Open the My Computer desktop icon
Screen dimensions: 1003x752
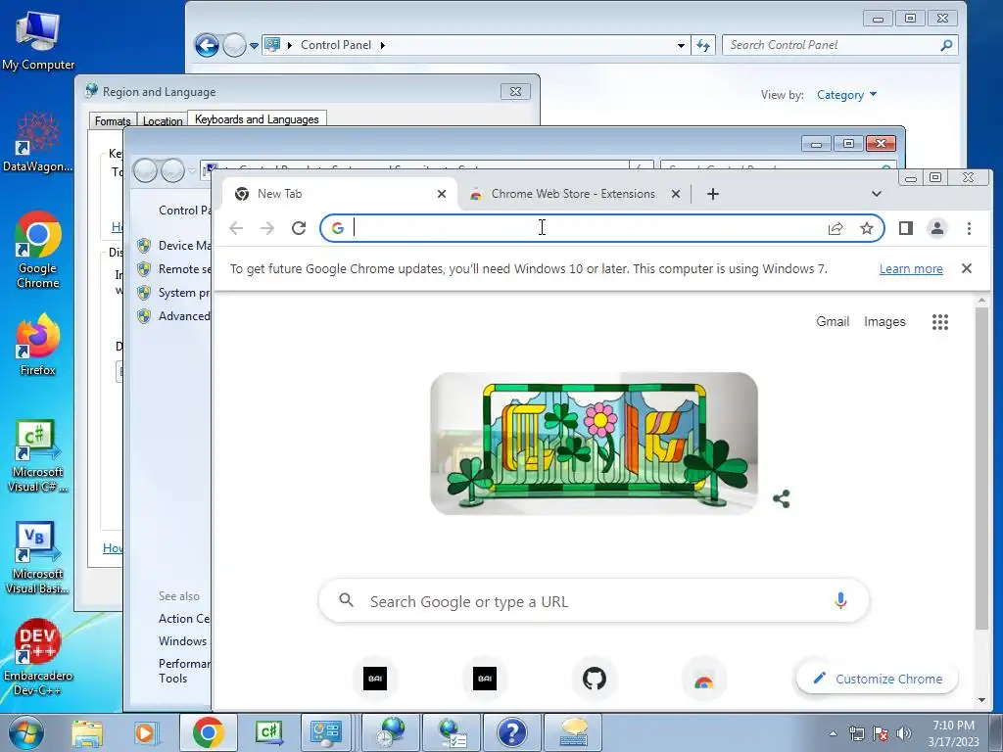[x=38, y=40]
